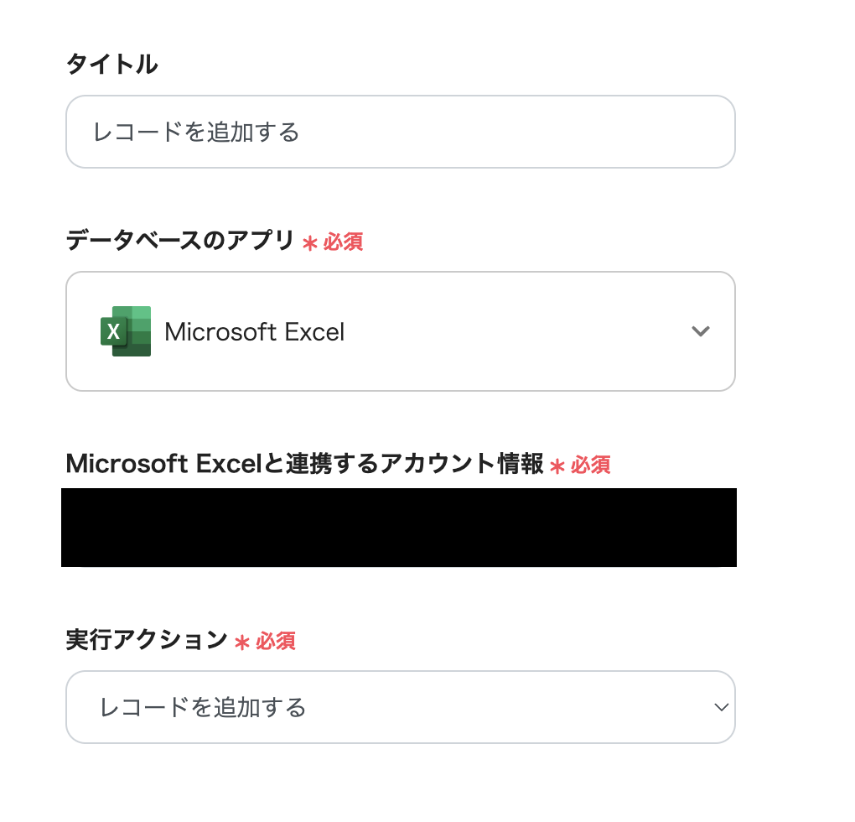This screenshot has width=855, height=822.
Task: Click the 必須 badge next to 実行アクション
Action: click(x=272, y=642)
